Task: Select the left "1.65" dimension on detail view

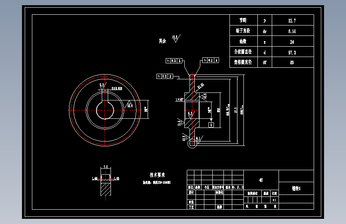Action: click(95, 178)
